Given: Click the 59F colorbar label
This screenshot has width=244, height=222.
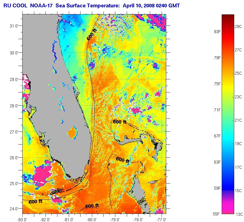Looking at the screenshot, I should coord(217,188).
